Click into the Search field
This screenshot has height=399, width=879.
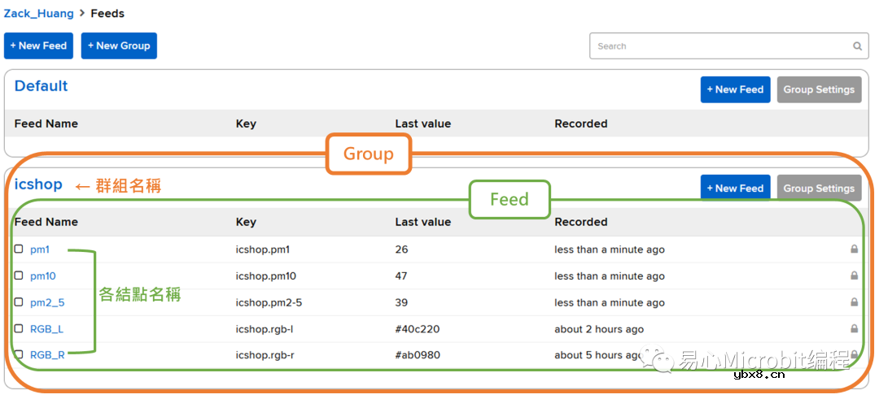pos(720,46)
